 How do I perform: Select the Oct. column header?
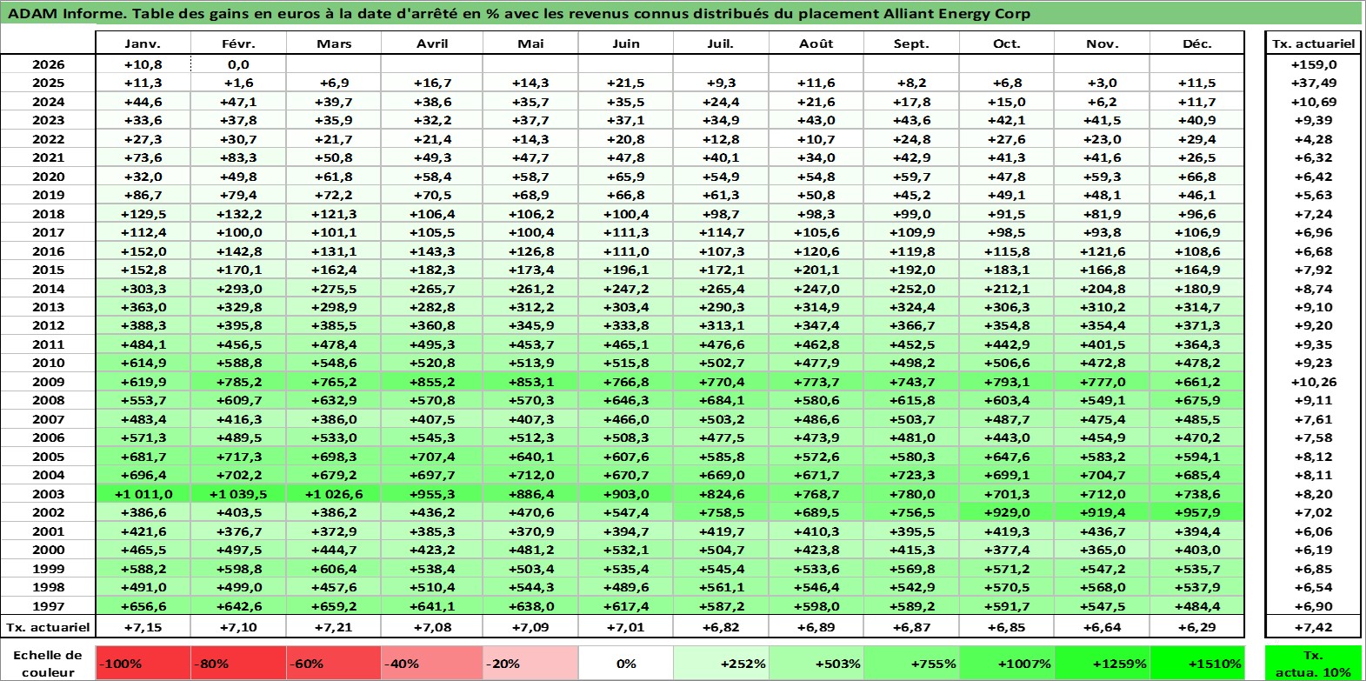point(1007,43)
